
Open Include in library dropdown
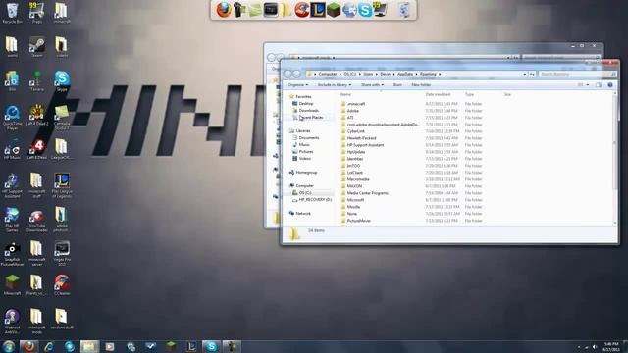[334, 85]
